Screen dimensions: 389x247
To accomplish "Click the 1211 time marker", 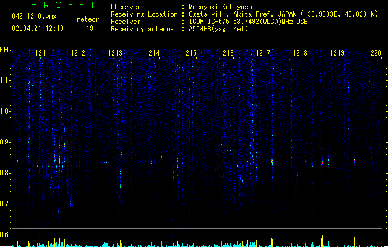I will pos(42,53).
